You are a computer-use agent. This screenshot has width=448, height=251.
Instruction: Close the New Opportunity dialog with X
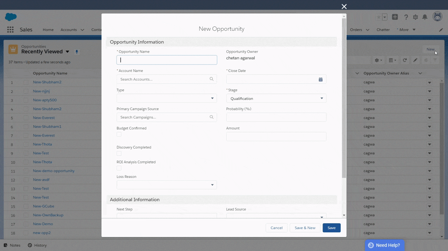(344, 7)
